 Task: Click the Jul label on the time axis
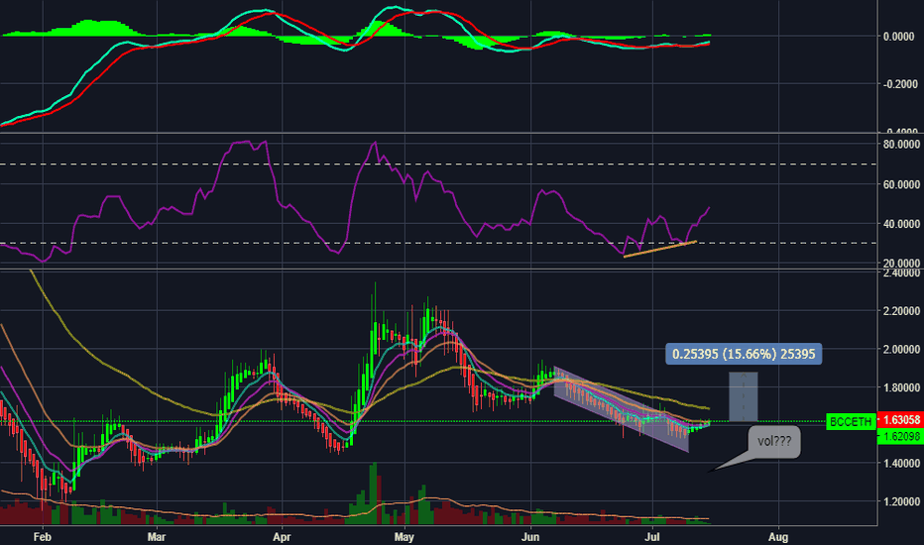pyautogui.click(x=651, y=537)
